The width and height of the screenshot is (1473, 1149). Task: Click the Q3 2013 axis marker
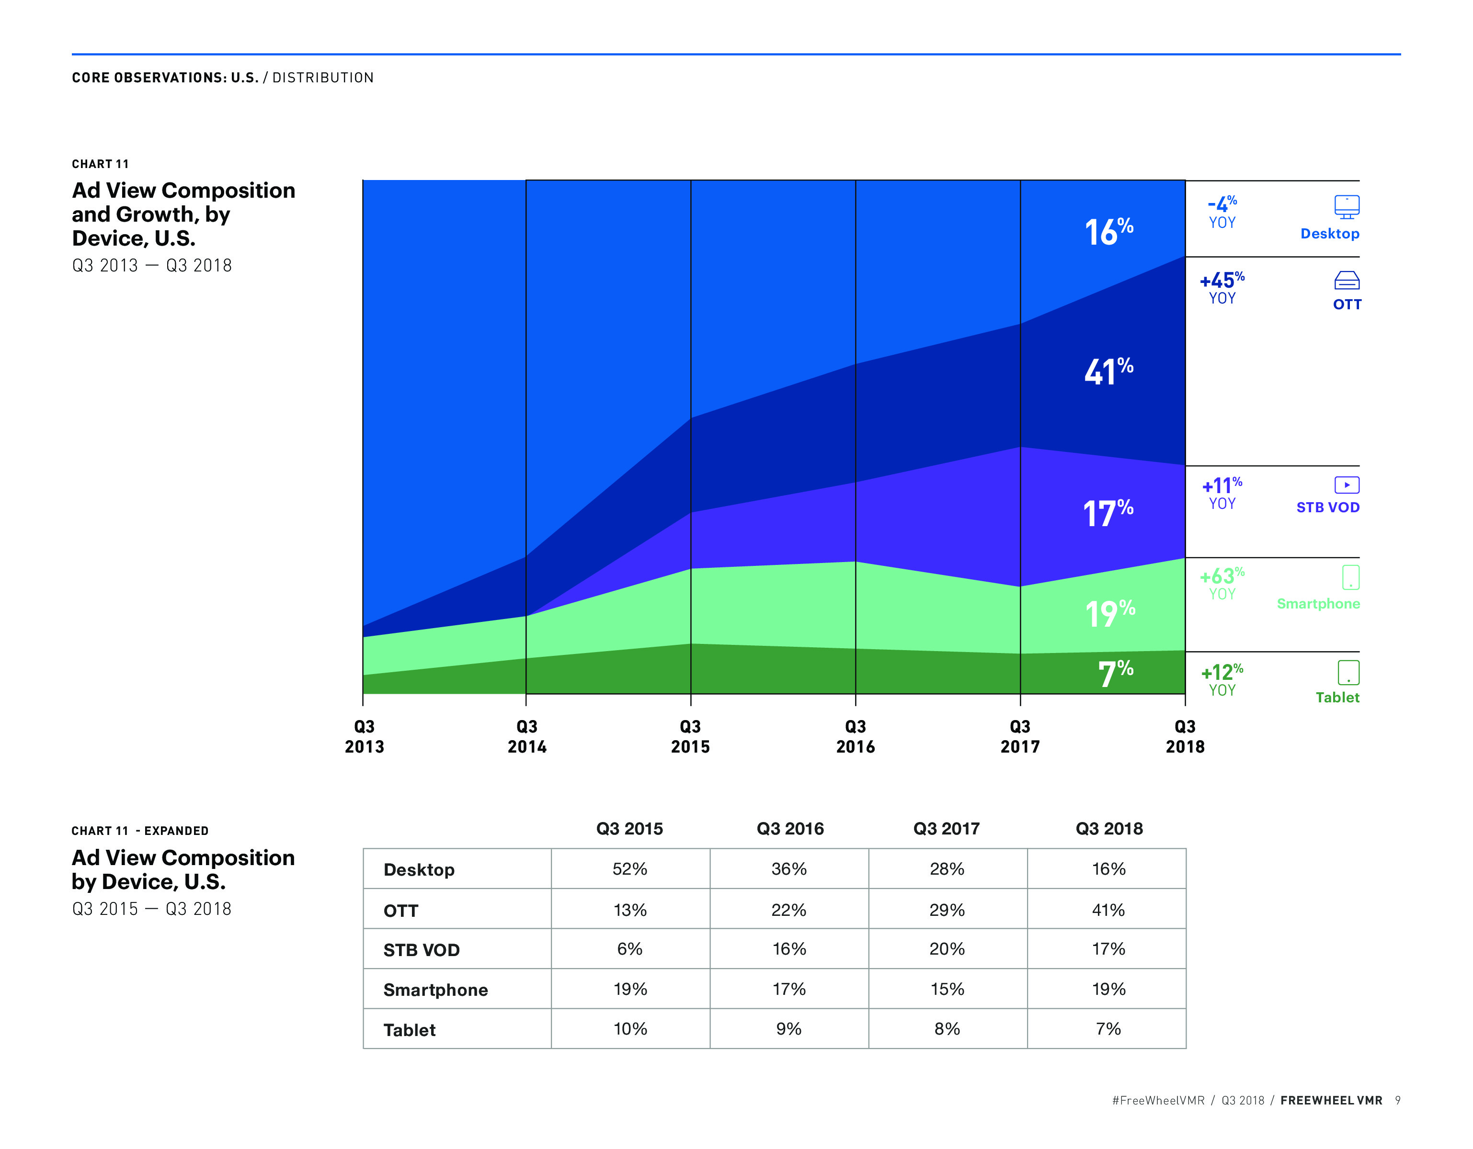tap(364, 737)
